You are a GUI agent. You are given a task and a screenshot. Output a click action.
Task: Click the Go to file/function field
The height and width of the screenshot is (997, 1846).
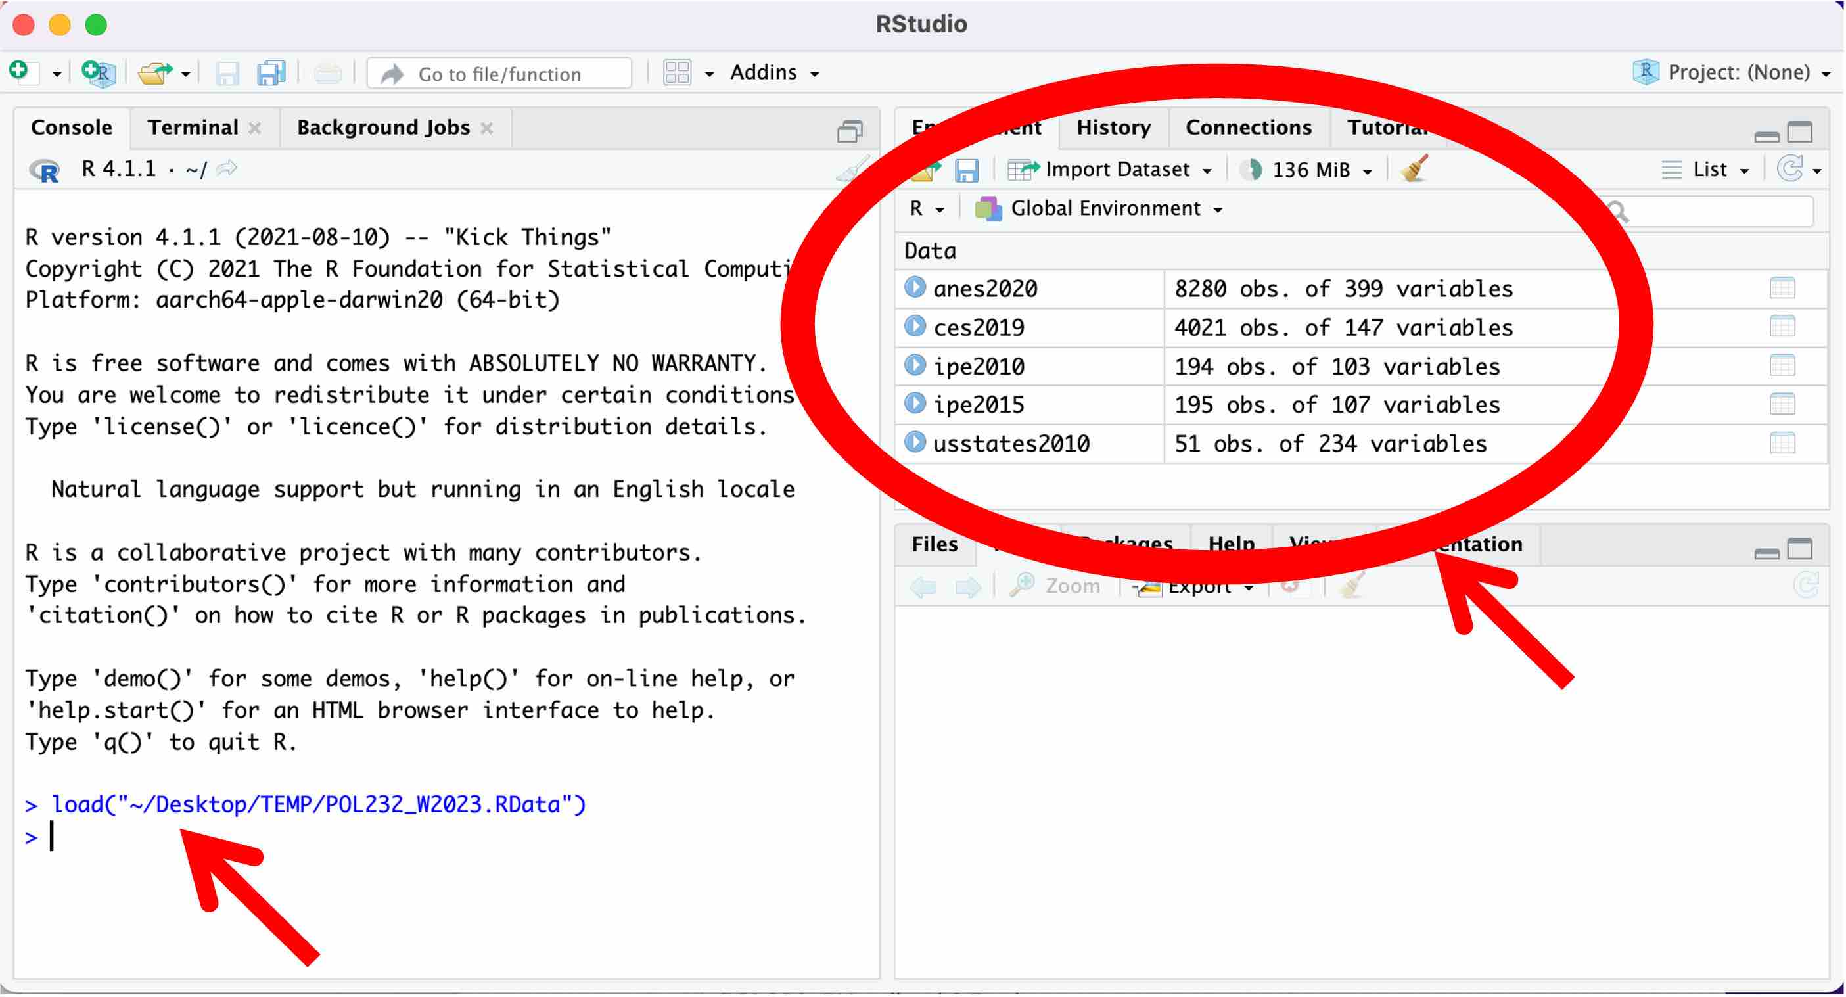pos(499,74)
